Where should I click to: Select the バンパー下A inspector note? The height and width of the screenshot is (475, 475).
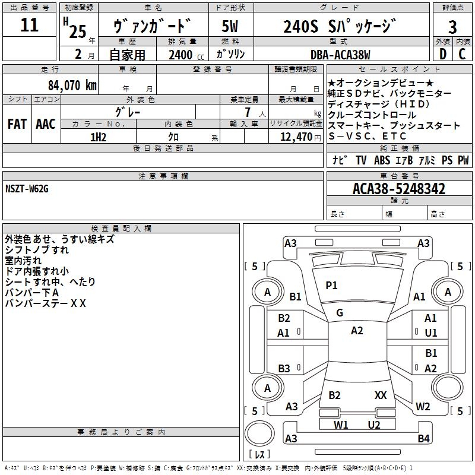32,292
